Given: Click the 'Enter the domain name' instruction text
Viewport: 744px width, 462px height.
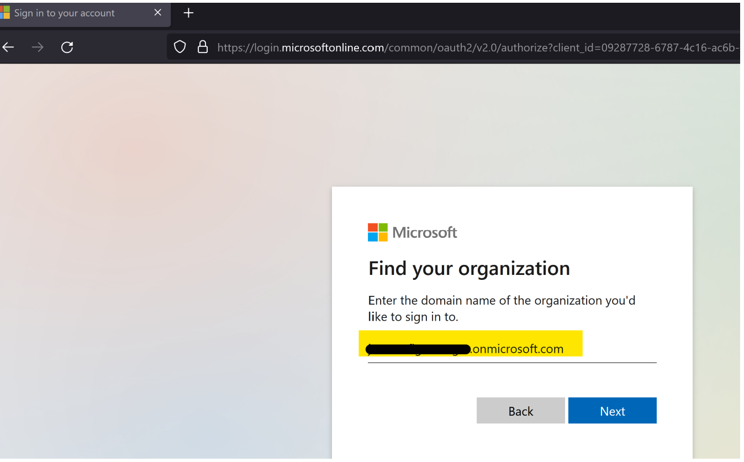Looking at the screenshot, I should coord(502,309).
